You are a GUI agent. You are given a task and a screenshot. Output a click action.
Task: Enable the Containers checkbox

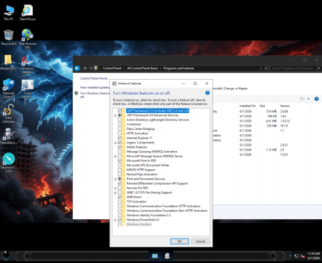click(120, 124)
